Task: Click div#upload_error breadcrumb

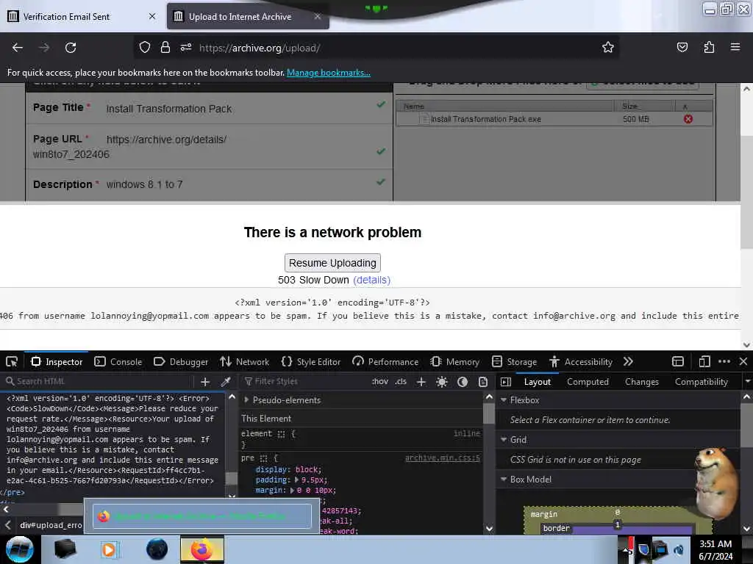Action: [51, 525]
